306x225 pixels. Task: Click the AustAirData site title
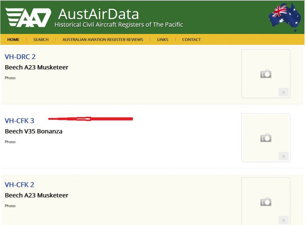click(x=99, y=14)
